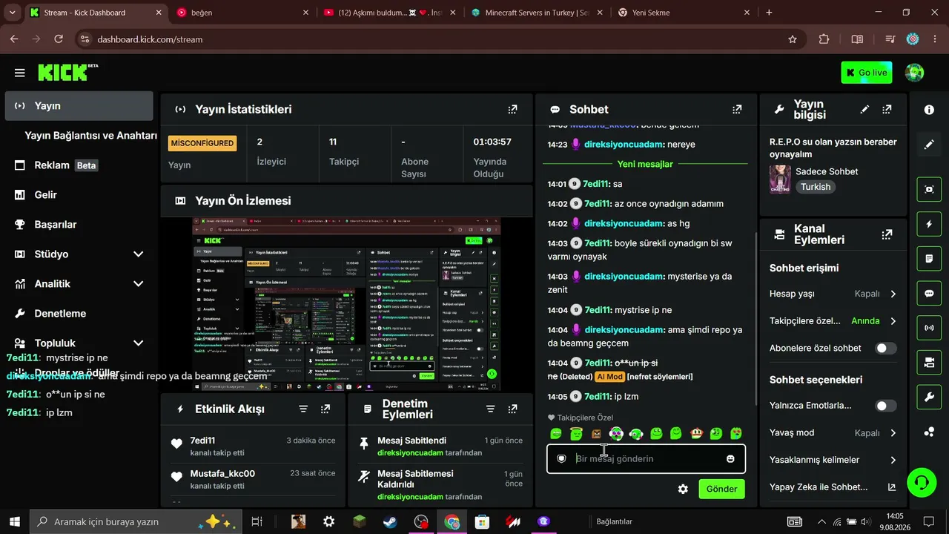Open the info icon in right rail
This screenshot has height=534, width=949.
pyautogui.click(x=929, y=110)
